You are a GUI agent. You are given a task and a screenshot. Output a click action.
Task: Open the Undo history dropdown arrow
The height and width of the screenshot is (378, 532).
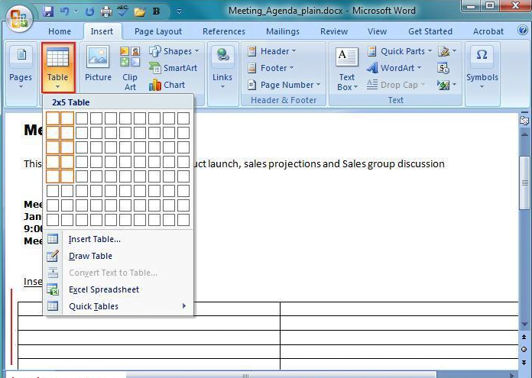(76, 12)
